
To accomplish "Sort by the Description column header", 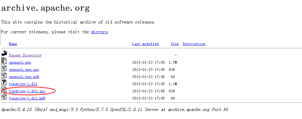I will pyautogui.click(x=194, y=44).
